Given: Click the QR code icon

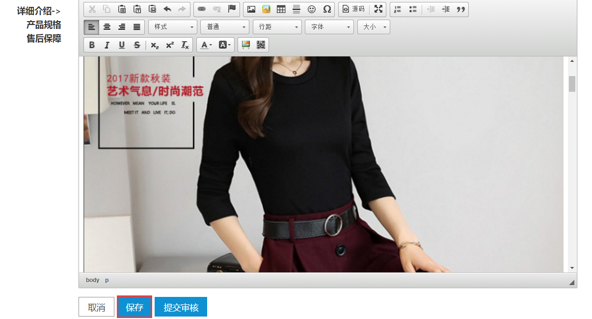Looking at the screenshot, I should (x=261, y=45).
